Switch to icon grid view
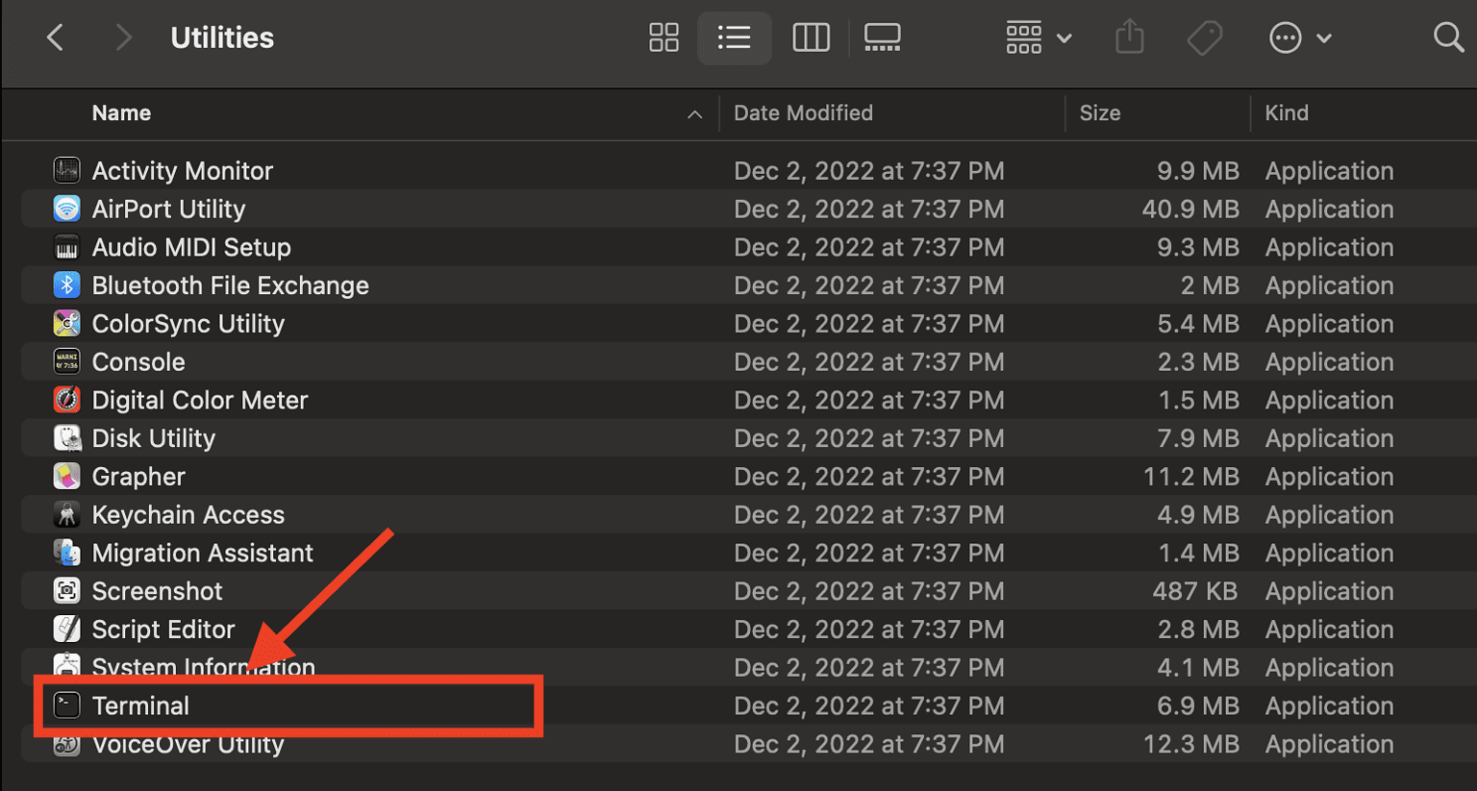Screen dimensions: 1477x791 [663, 37]
